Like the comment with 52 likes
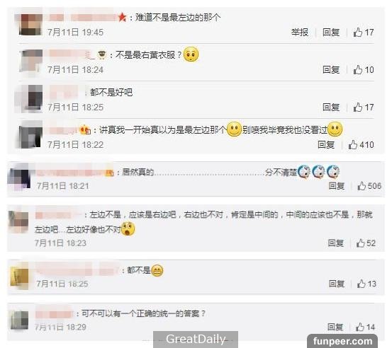392x348 pixels. click(x=366, y=243)
